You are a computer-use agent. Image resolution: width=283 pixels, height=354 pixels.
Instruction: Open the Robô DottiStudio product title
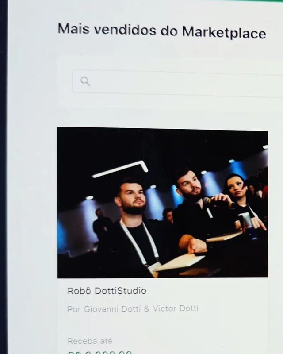(x=107, y=291)
